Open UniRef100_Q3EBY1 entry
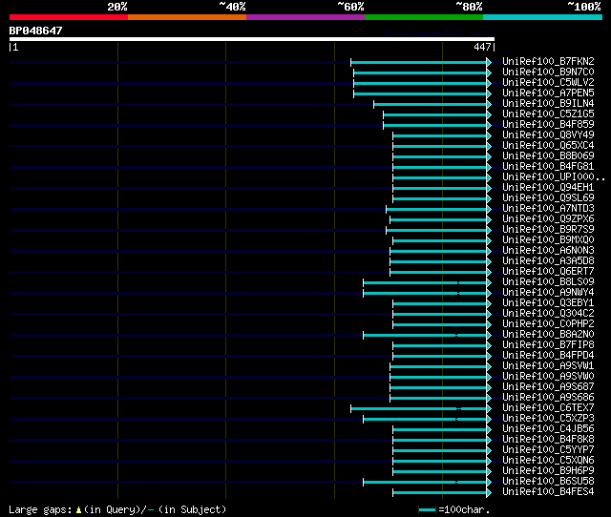 pos(548,303)
